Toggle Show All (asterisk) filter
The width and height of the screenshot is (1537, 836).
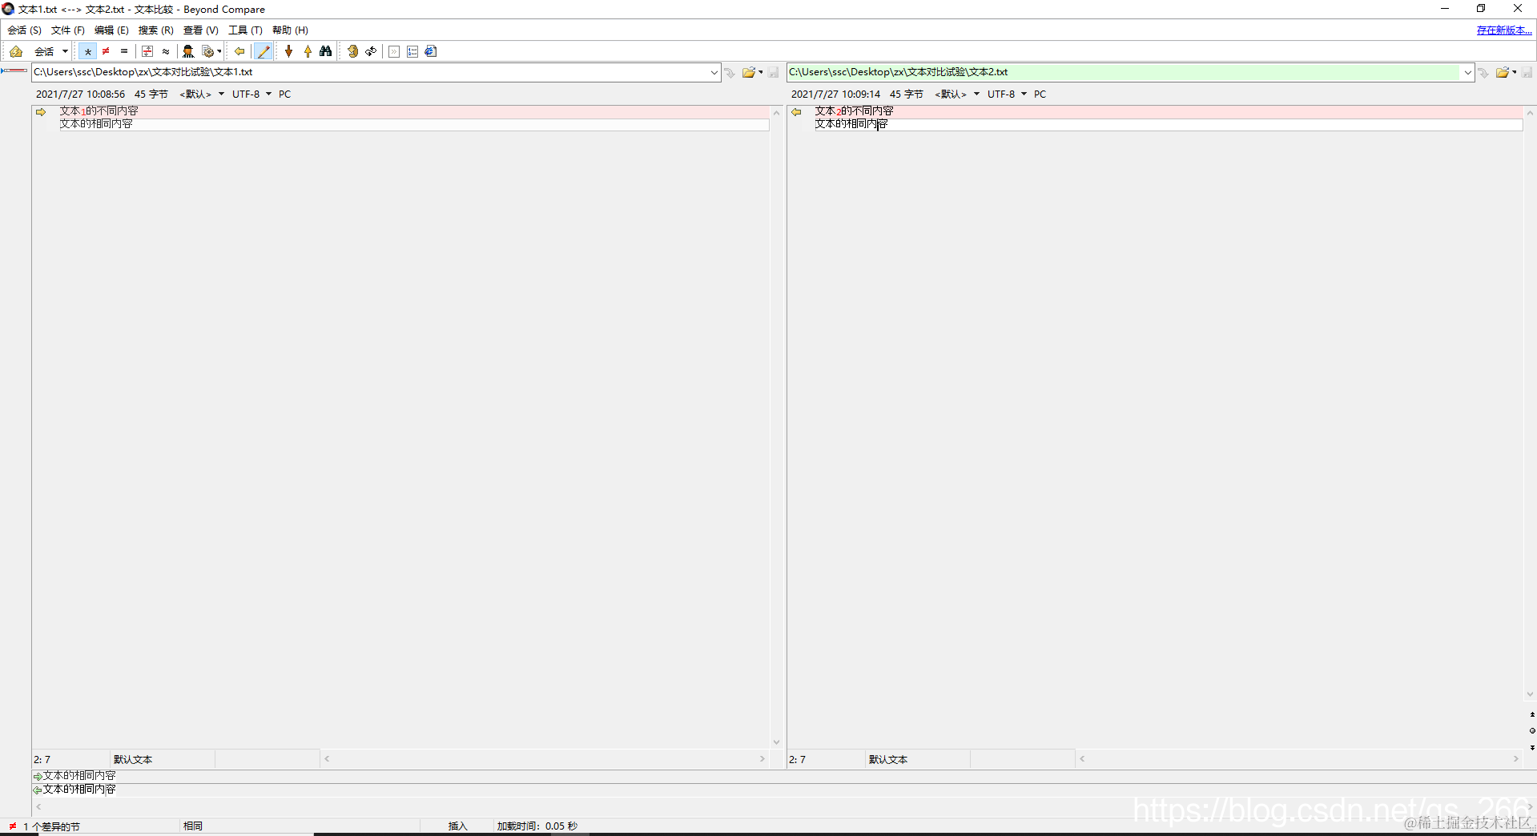tap(87, 51)
